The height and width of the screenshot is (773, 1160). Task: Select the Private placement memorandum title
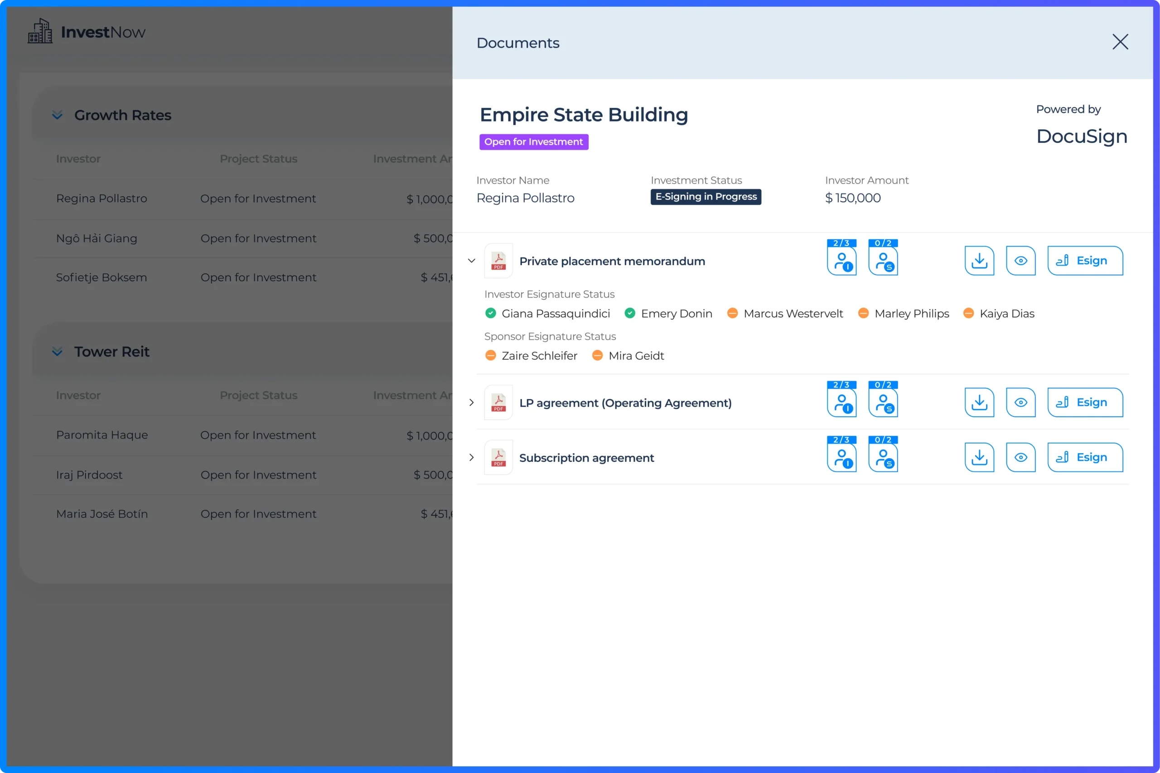tap(612, 261)
